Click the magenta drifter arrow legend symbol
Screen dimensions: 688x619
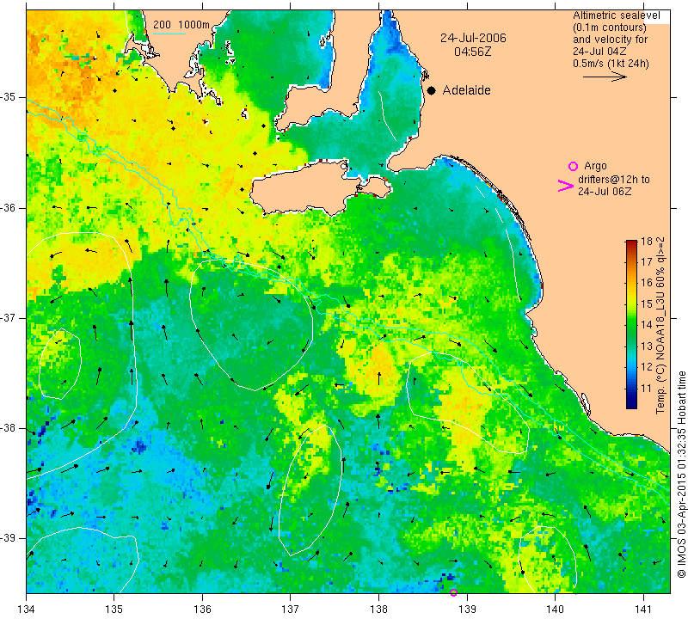click(x=566, y=186)
